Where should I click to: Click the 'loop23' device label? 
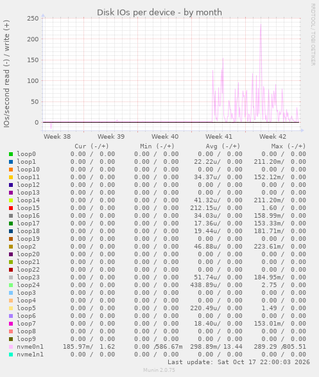click(28, 277)
